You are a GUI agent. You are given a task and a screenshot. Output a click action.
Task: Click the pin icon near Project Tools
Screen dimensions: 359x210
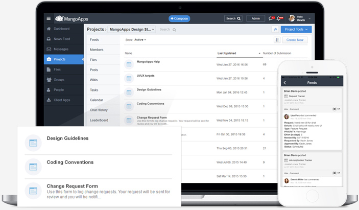[275, 29]
